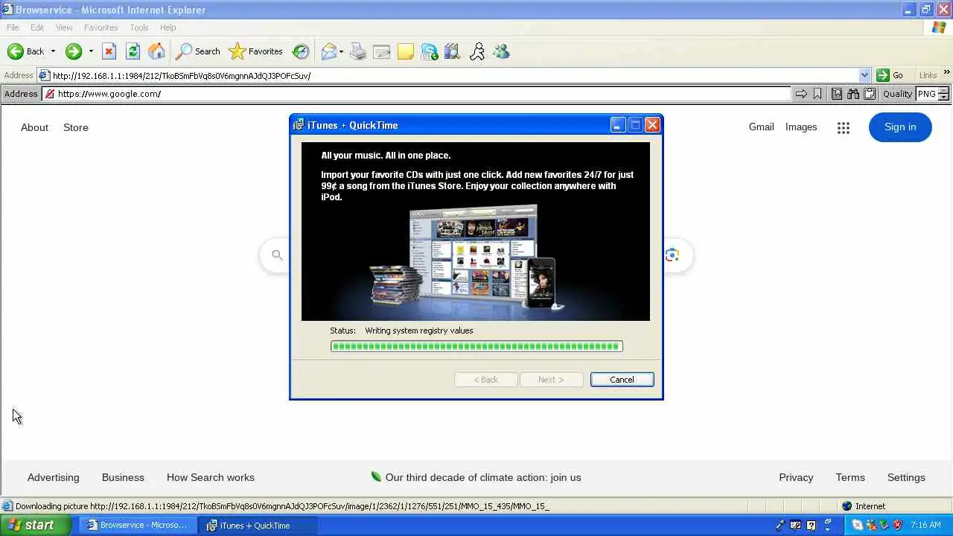Open the Back button history dropdown arrow
This screenshot has height=536, width=953.
pos(53,51)
